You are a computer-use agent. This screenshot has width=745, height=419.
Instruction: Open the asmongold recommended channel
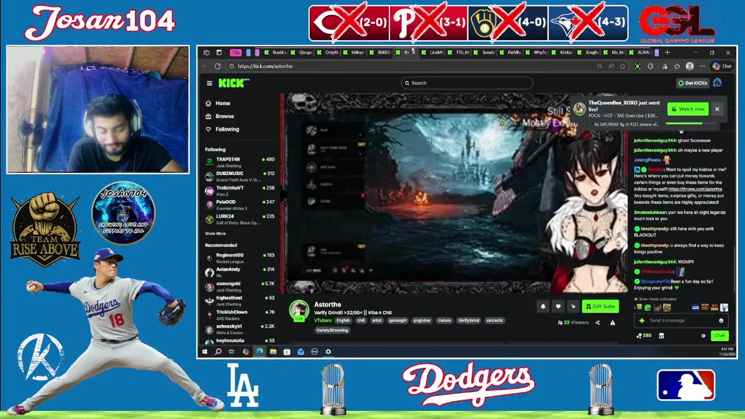click(239, 286)
